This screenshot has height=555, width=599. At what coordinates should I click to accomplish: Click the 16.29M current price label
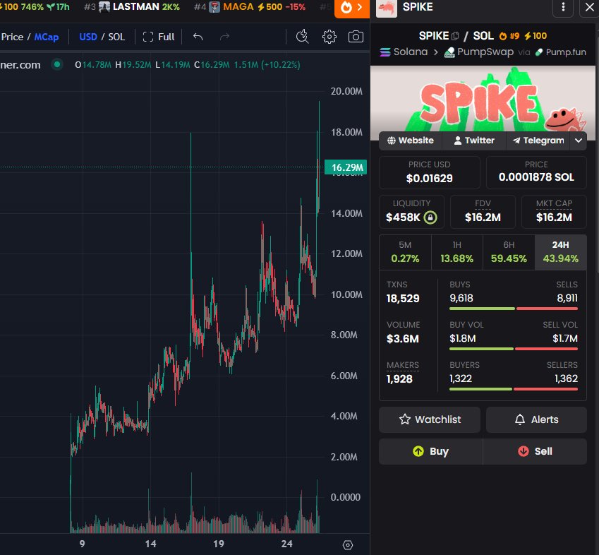click(x=346, y=167)
